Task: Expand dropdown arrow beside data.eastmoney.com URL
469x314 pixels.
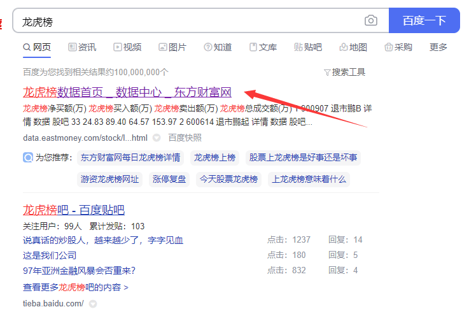Action: coord(157,138)
